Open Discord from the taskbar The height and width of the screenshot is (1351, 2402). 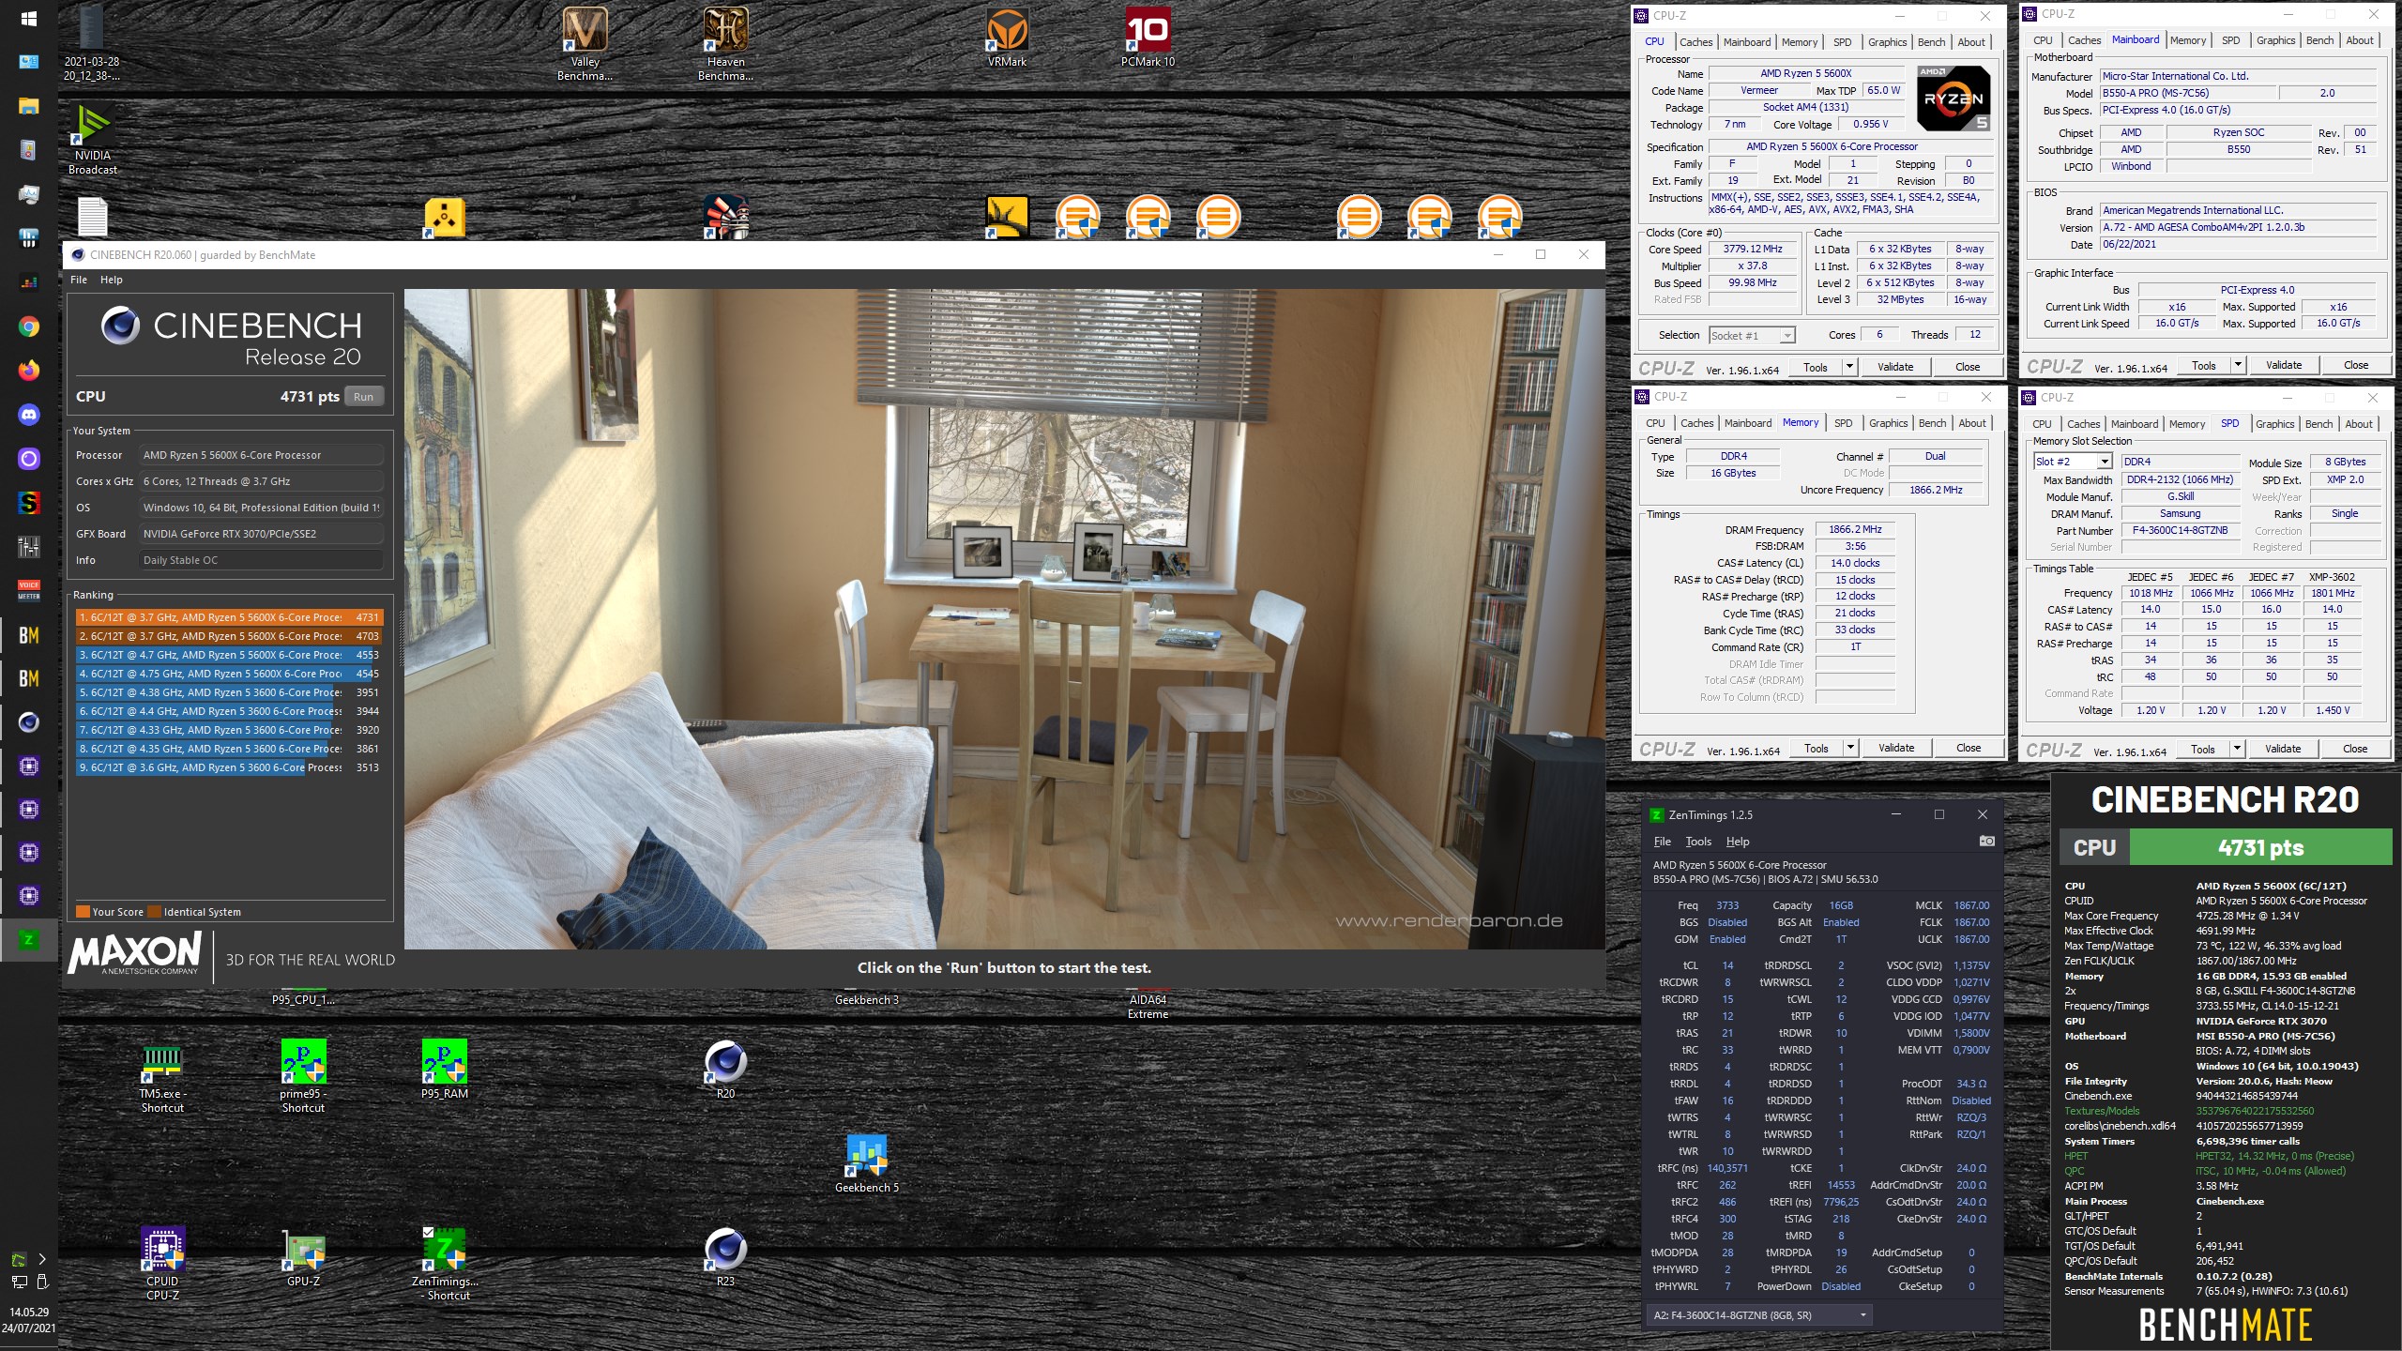tap(28, 415)
